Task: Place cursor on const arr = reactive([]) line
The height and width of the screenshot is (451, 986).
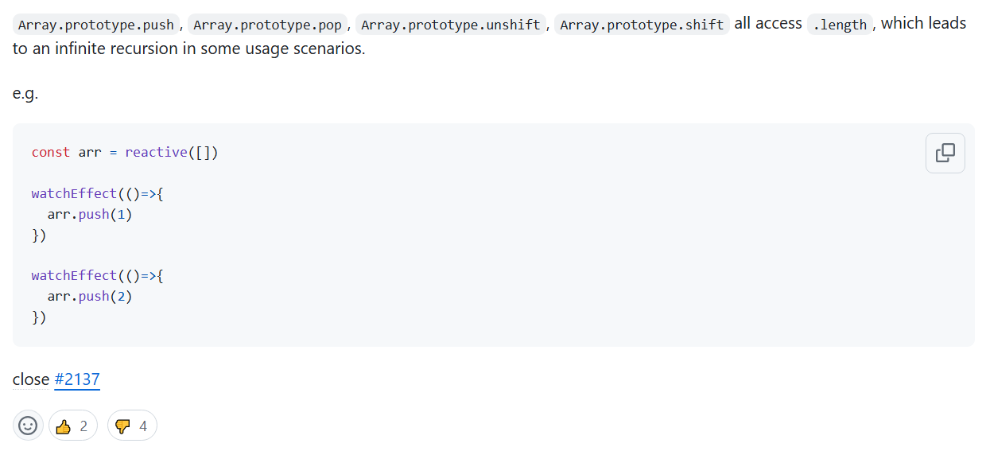Action: 125,152
